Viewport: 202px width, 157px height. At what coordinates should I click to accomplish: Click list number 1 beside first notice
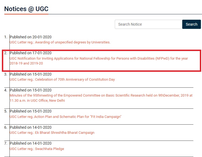[6, 37]
